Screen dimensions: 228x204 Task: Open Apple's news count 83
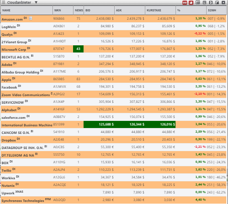[78, 79]
